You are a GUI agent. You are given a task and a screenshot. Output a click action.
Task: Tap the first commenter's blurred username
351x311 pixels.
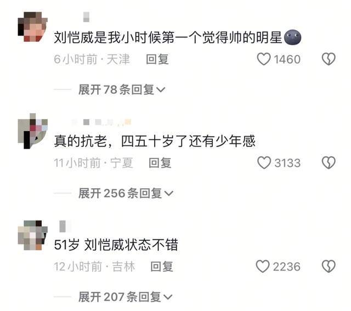(x=87, y=17)
